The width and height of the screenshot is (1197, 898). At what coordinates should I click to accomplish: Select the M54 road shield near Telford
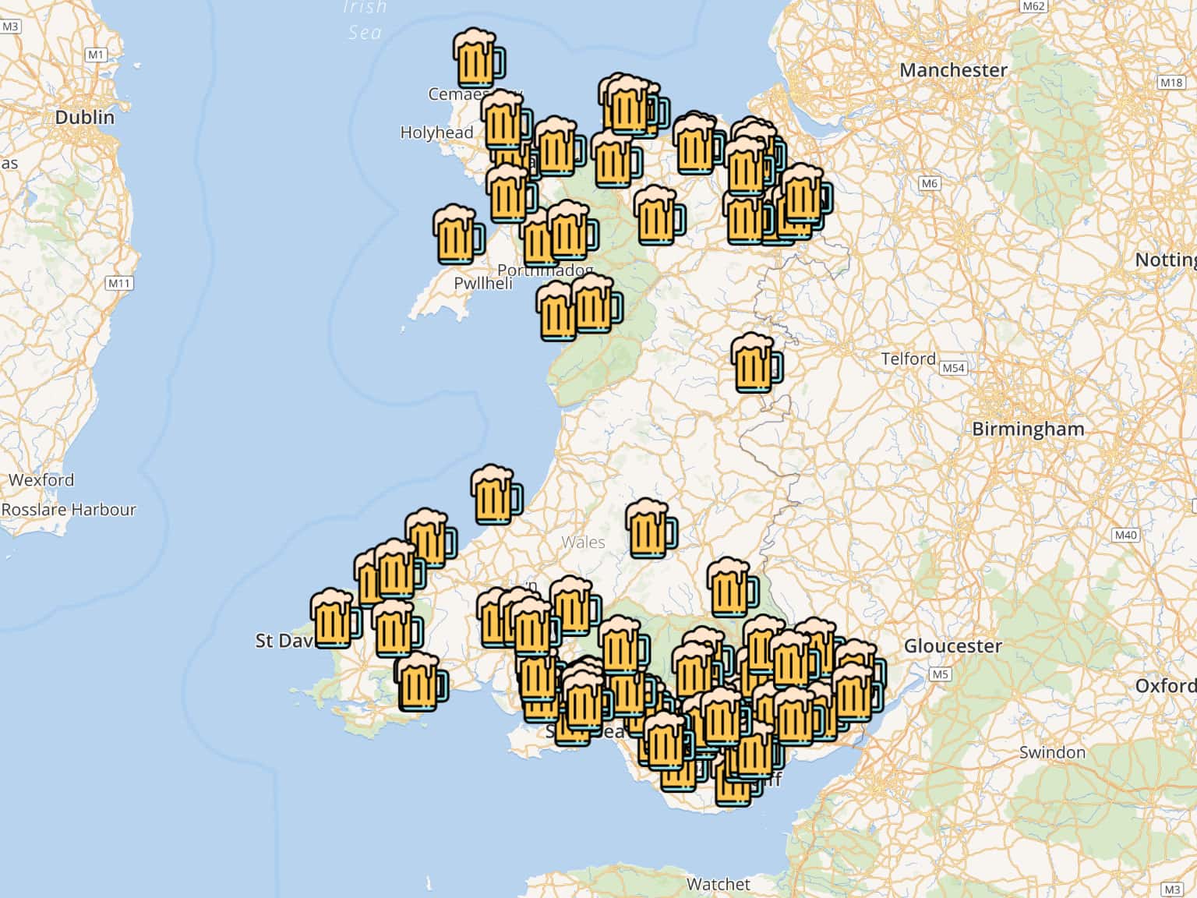tap(953, 368)
